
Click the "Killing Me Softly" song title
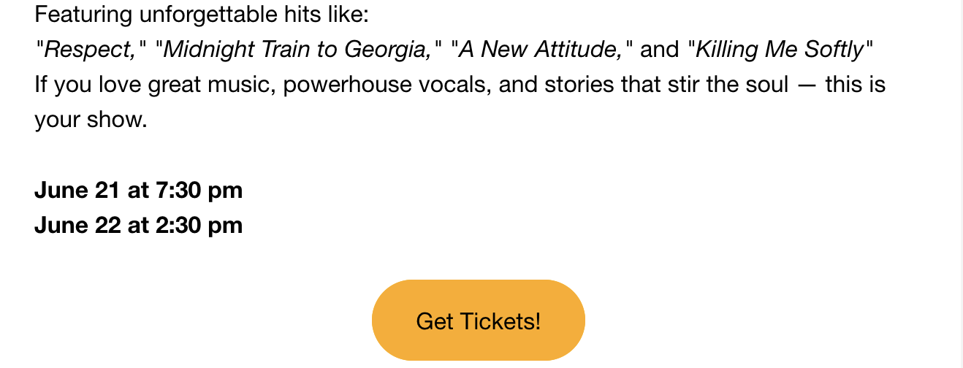click(x=780, y=50)
